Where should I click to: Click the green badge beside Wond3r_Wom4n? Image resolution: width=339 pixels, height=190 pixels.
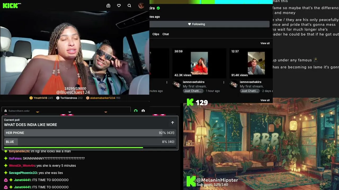click(6, 165)
